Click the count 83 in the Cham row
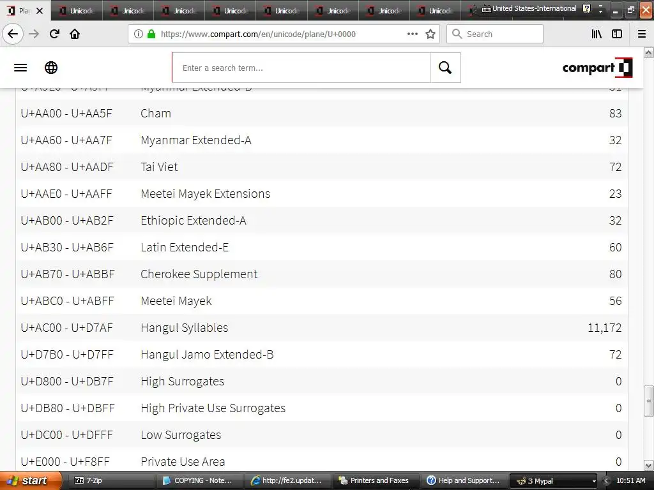 [x=615, y=114]
